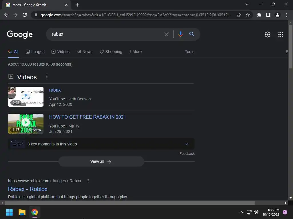Go to the Google logo homepage

(x=20, y=35)
